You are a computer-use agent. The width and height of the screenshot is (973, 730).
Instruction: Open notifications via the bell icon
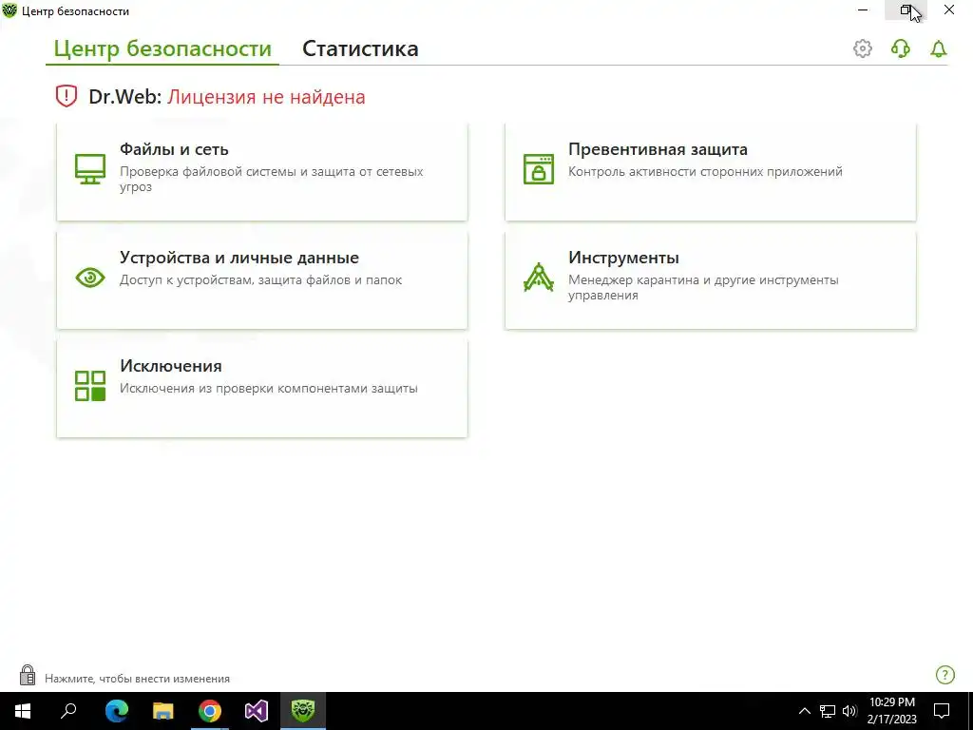click(938, 48)
